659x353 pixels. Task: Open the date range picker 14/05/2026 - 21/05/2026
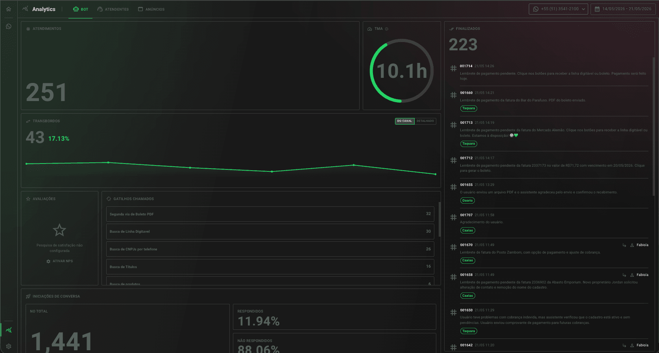tap(623, 9)
